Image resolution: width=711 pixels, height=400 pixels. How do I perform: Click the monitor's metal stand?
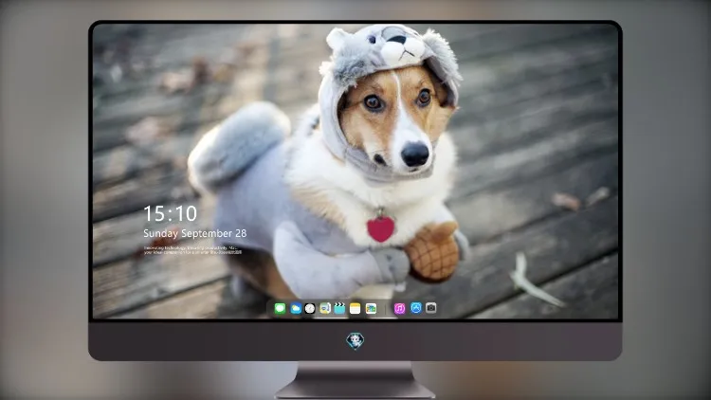pyautogui.click(x=355, y=380)
